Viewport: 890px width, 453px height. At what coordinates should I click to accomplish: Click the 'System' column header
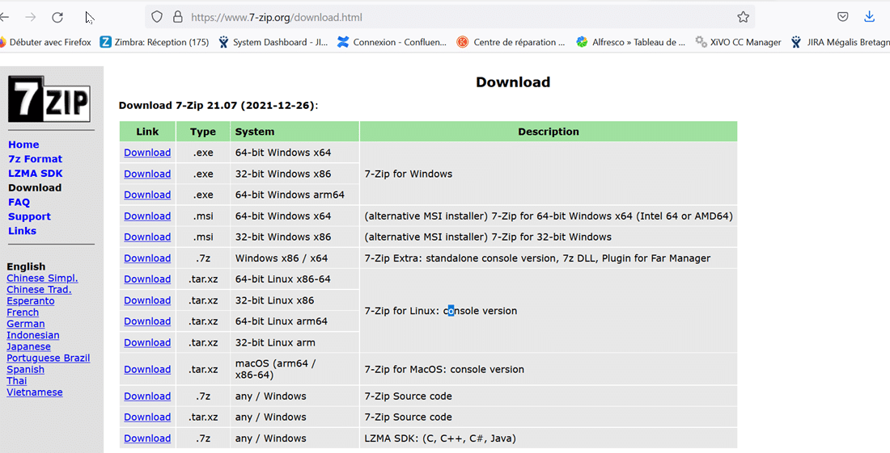point(295,132)
